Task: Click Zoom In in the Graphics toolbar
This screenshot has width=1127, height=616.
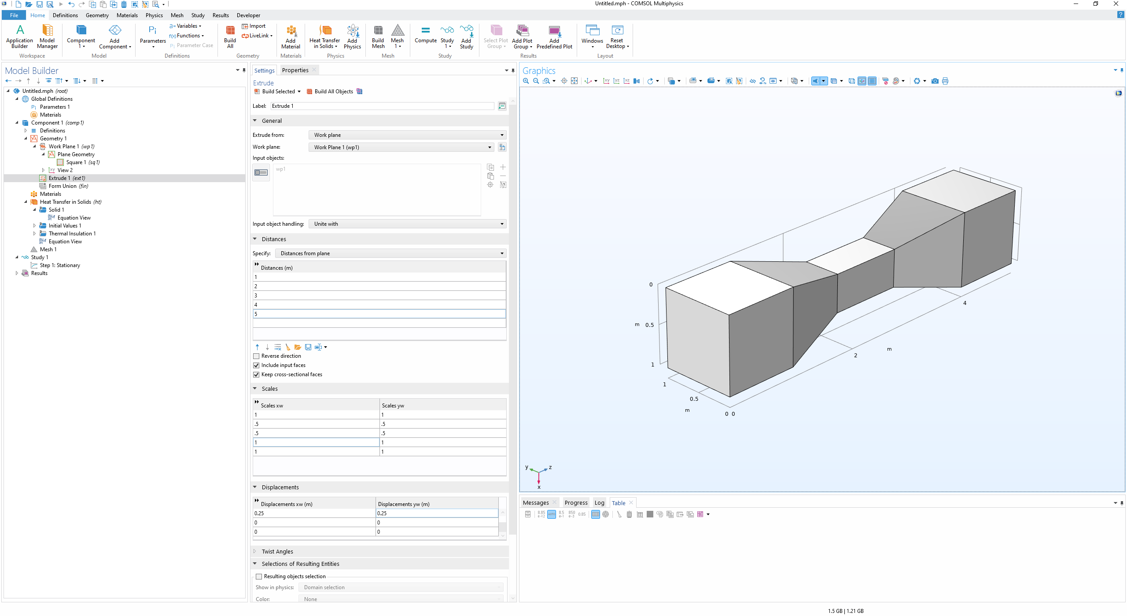Action: tap(526, 81)
